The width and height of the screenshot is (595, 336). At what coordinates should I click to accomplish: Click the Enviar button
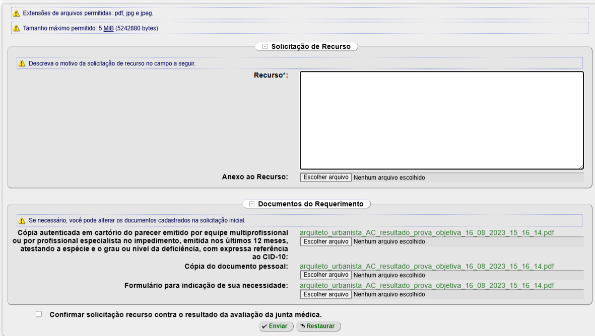coord(276,326)
